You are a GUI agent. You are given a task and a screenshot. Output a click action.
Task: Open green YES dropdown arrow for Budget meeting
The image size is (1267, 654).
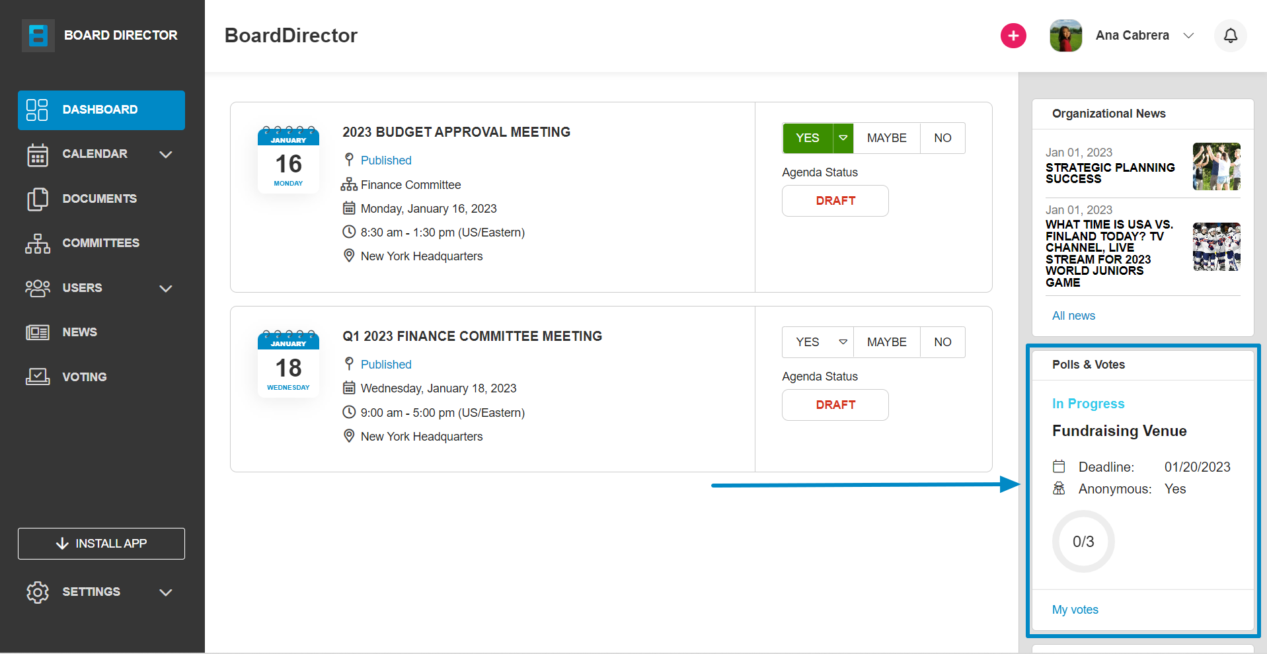click(843, 138)
